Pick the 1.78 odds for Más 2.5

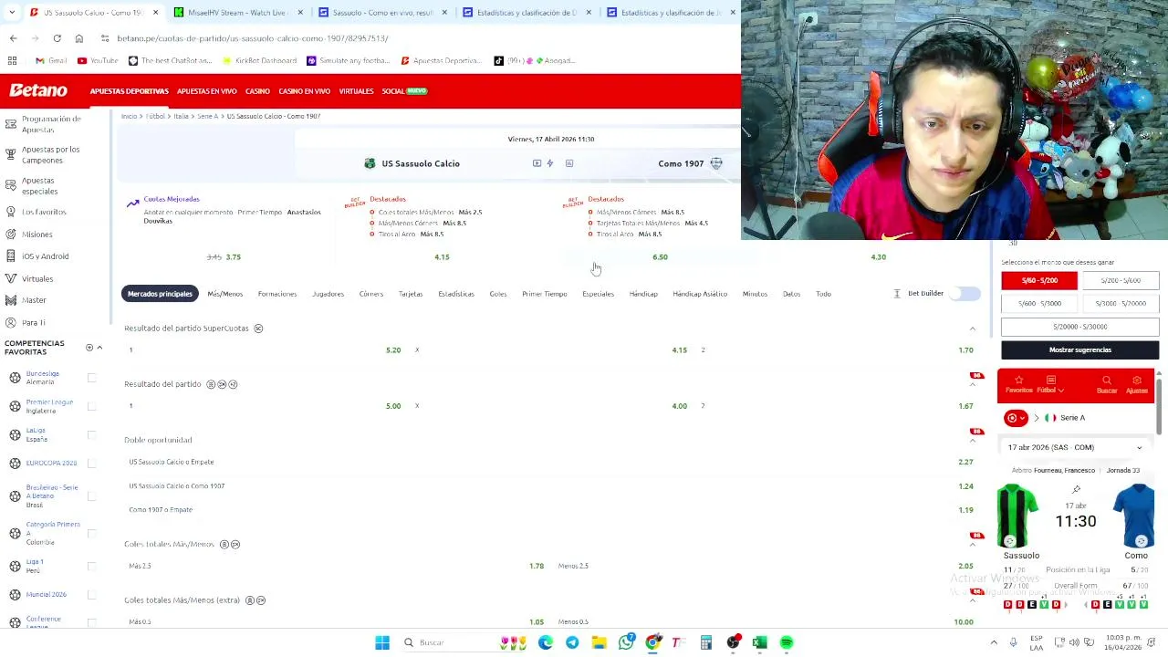537,566
